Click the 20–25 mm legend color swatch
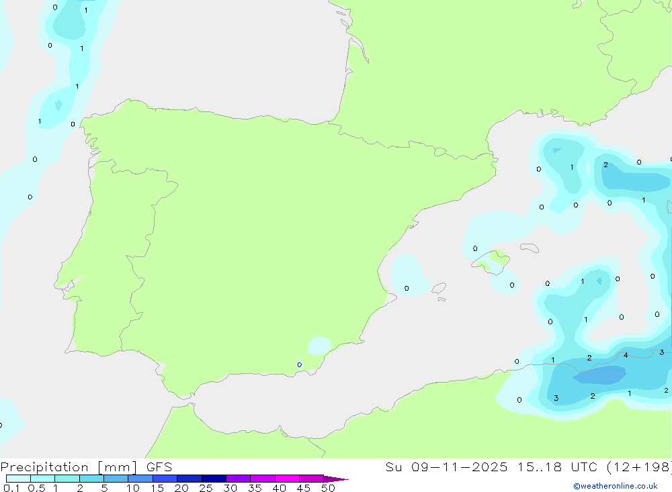672x492 pixels. (x=189, y=479)
